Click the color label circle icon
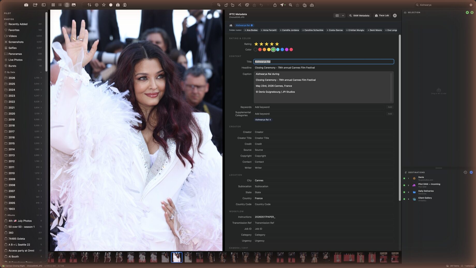 [x=111, y=5]
